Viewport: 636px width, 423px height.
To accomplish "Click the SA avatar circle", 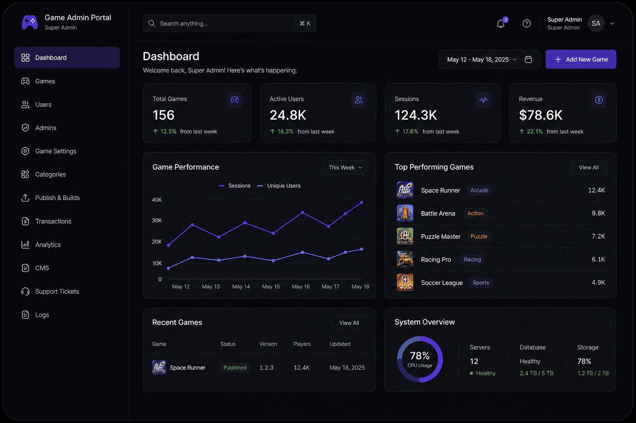I will pyautogui.click(x=596, y=24).
